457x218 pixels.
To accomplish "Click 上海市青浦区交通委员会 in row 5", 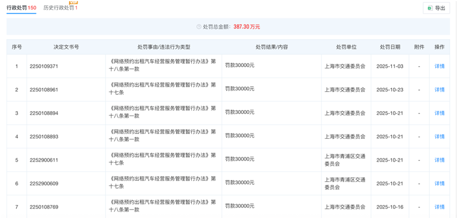I will click(x=345, y=160).
